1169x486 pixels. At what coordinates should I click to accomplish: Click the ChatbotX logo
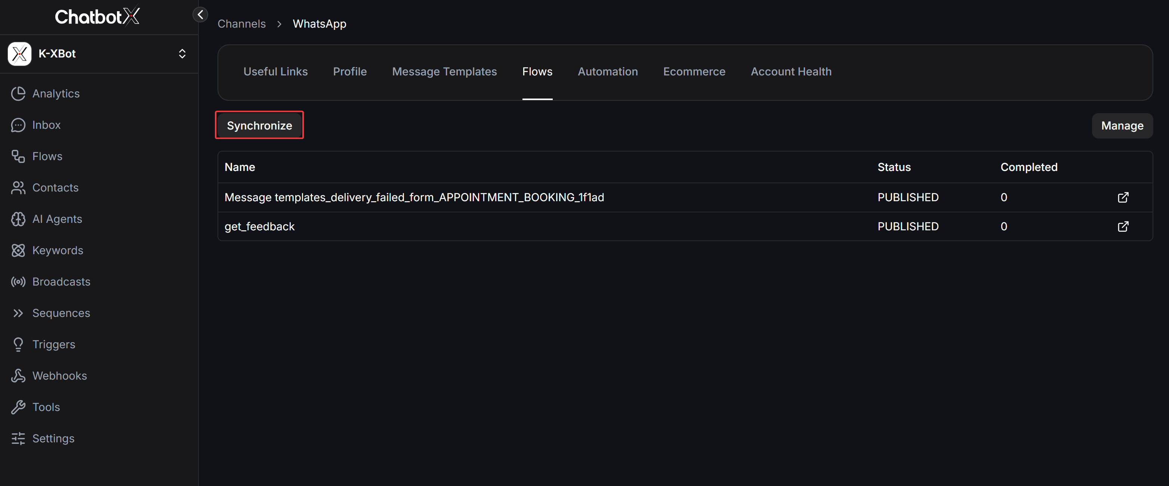click(97, 17)
